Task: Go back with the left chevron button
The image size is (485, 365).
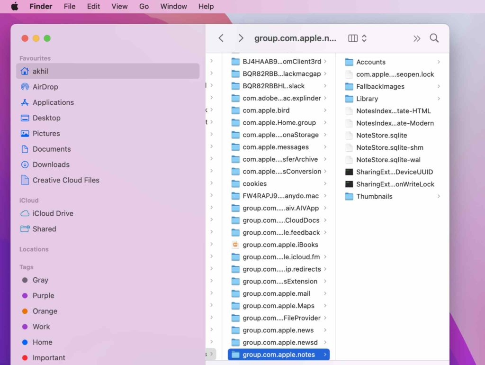Action: (221, 38)
